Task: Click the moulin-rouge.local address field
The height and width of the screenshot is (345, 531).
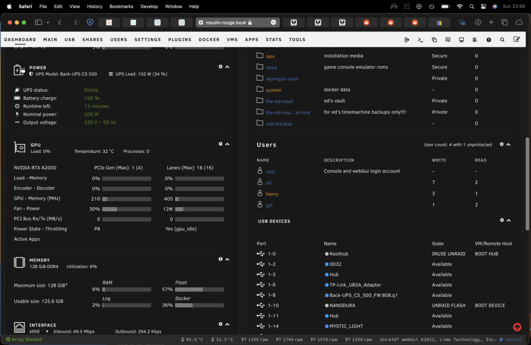Action: coord(237,22)
